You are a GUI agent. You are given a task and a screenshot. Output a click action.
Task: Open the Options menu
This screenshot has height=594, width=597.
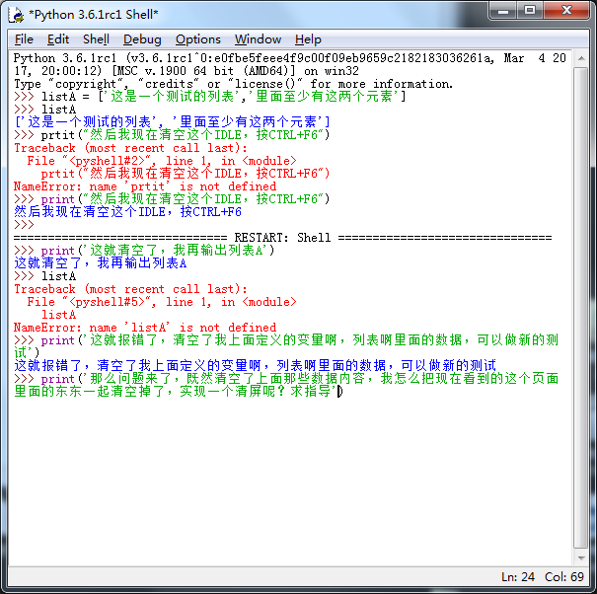tap(197, 39)
